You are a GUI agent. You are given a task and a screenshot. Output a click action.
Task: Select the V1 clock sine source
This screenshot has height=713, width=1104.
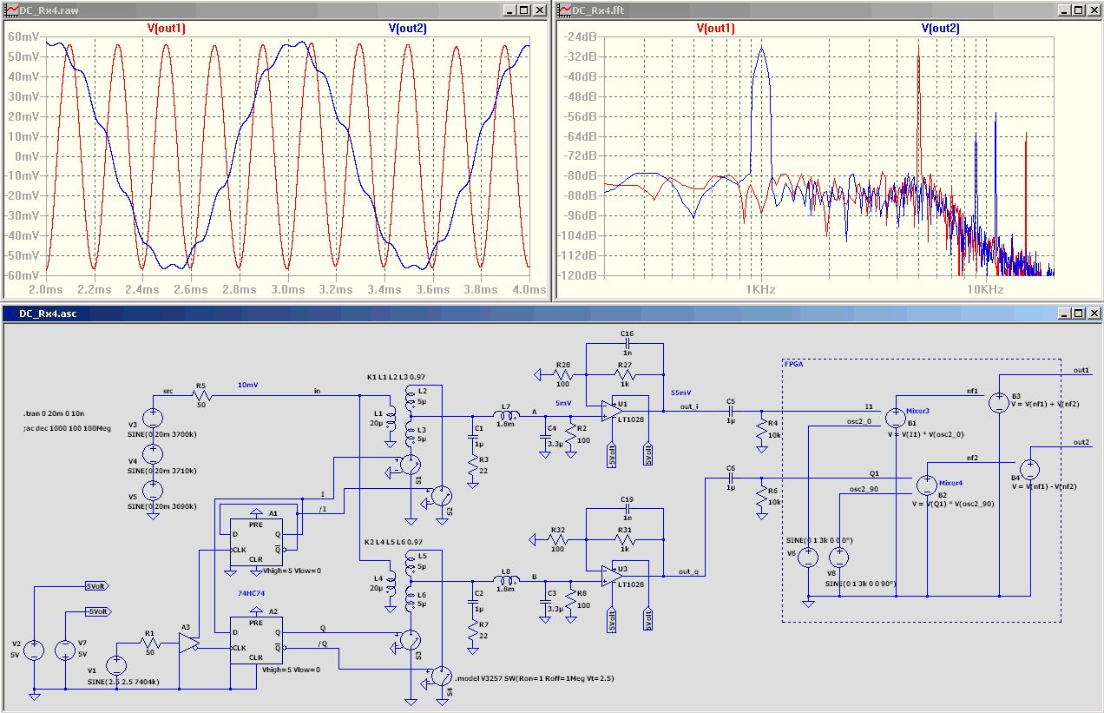[x=116, y=668]
